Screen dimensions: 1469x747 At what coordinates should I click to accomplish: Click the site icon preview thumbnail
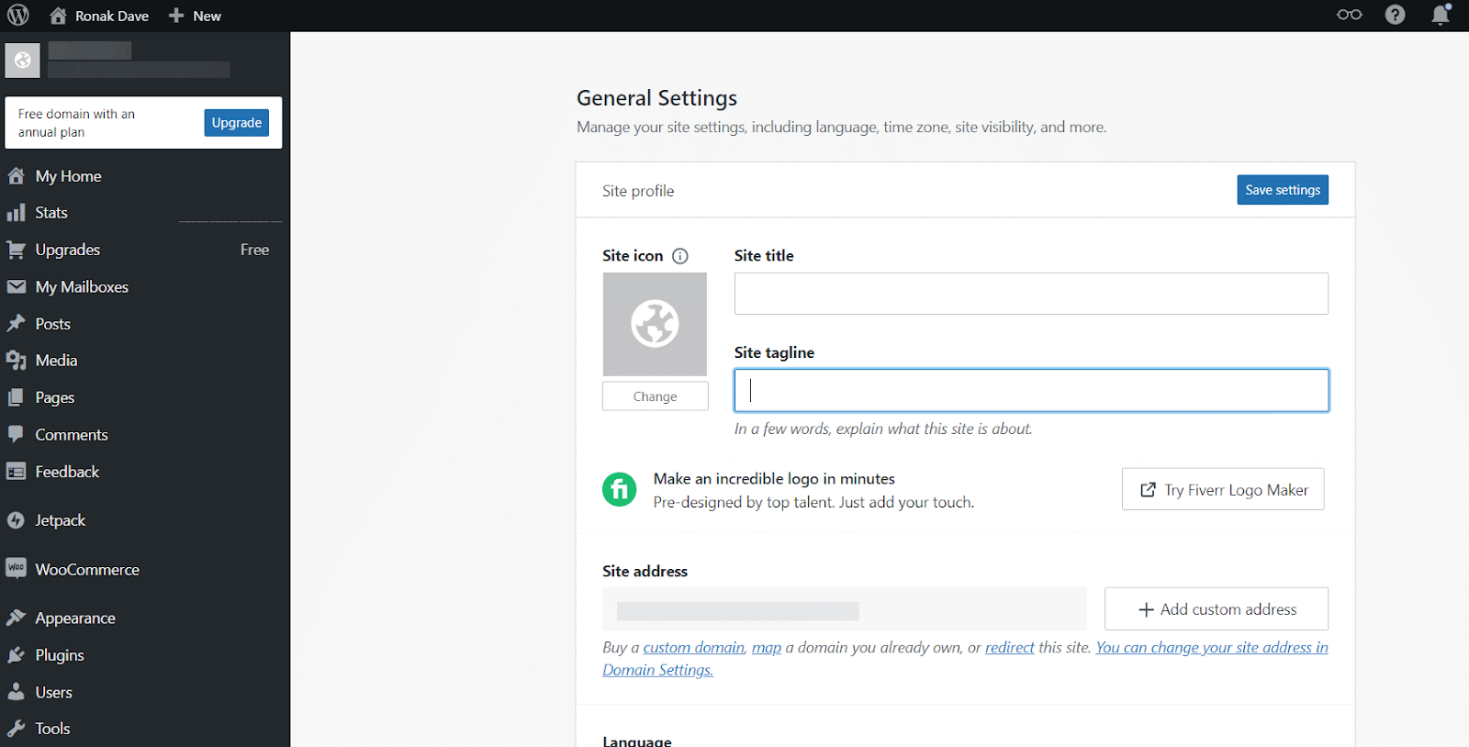(x=655, y=324)
